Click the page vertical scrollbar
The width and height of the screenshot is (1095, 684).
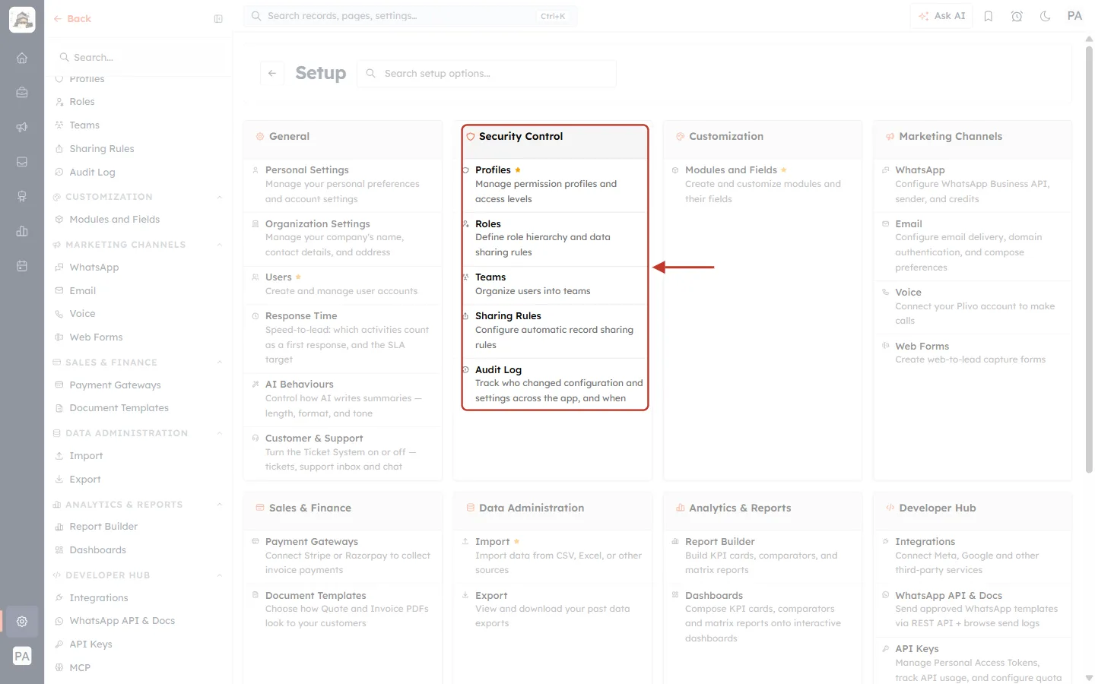pos(1089,258)
